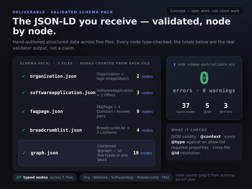Click the large green 0 errors number
252x189 pixels.
(x=204, y=78)
